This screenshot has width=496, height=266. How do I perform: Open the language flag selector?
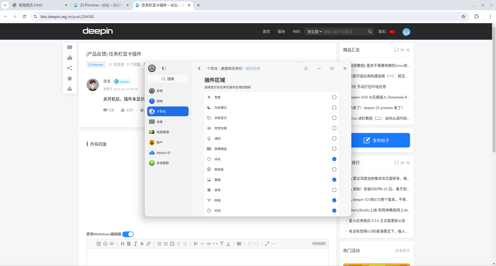click(392, 32)
